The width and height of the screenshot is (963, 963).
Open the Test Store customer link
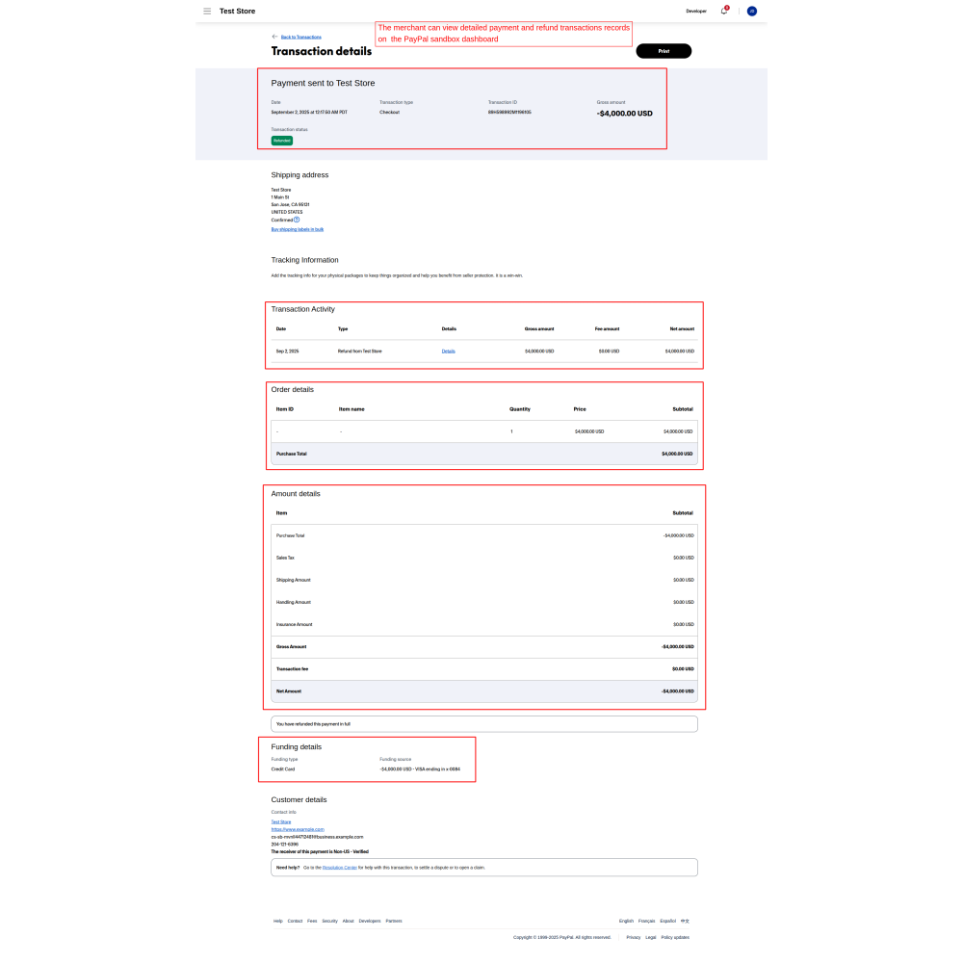tap(280, 821)
